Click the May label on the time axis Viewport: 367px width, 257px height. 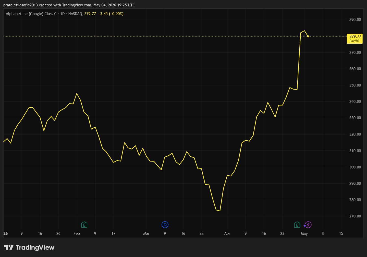pos(304,234)
